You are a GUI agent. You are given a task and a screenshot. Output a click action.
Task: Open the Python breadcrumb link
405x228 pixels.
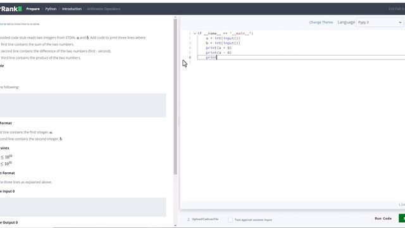click(51, 9)
